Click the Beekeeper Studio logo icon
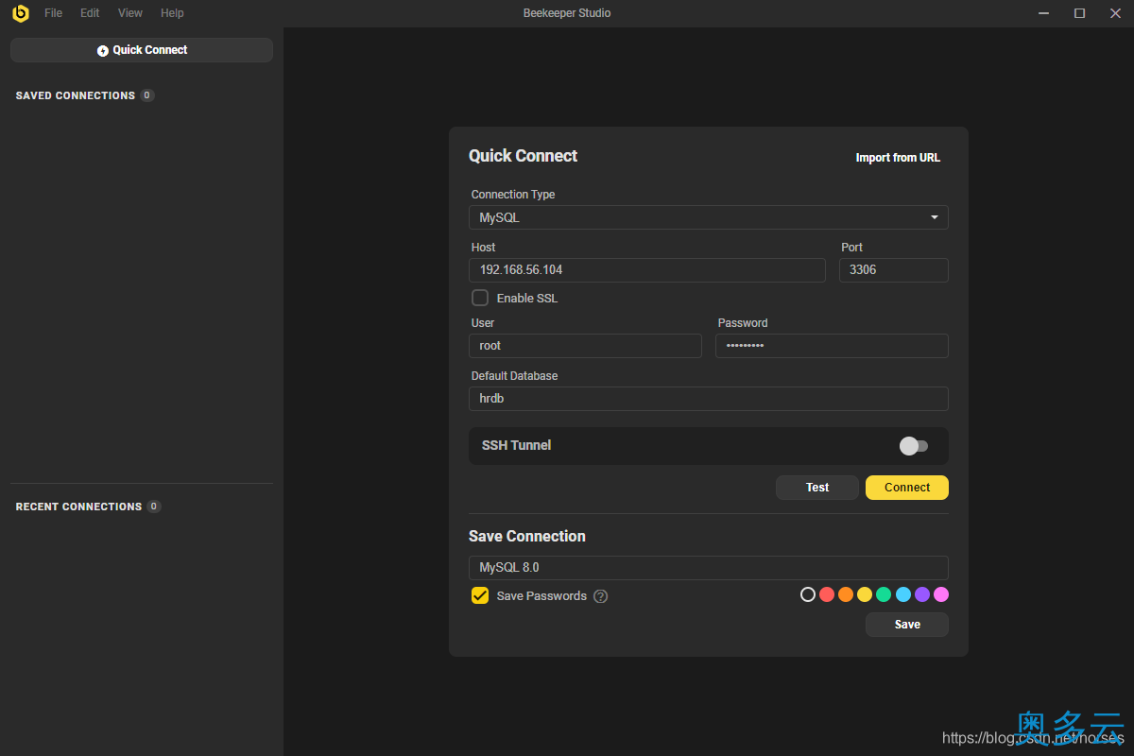 click(20, 13)
